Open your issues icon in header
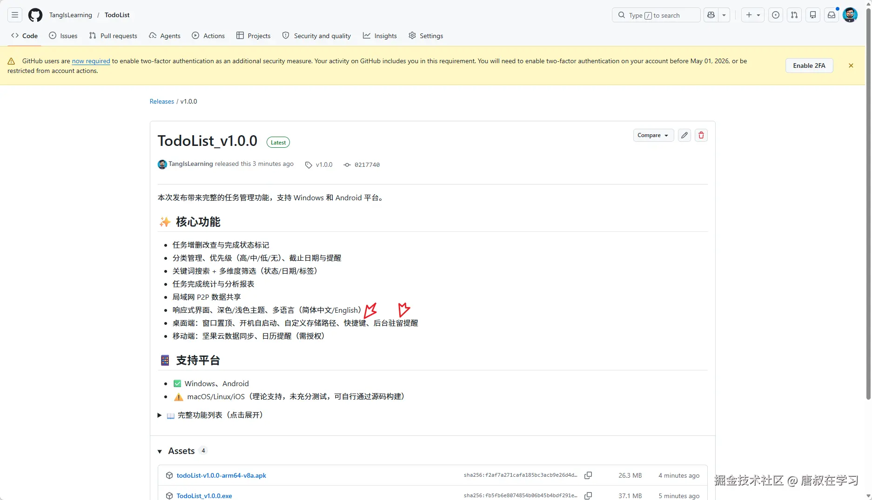Viewport: 872px width, 500px height. coord(776,15)
